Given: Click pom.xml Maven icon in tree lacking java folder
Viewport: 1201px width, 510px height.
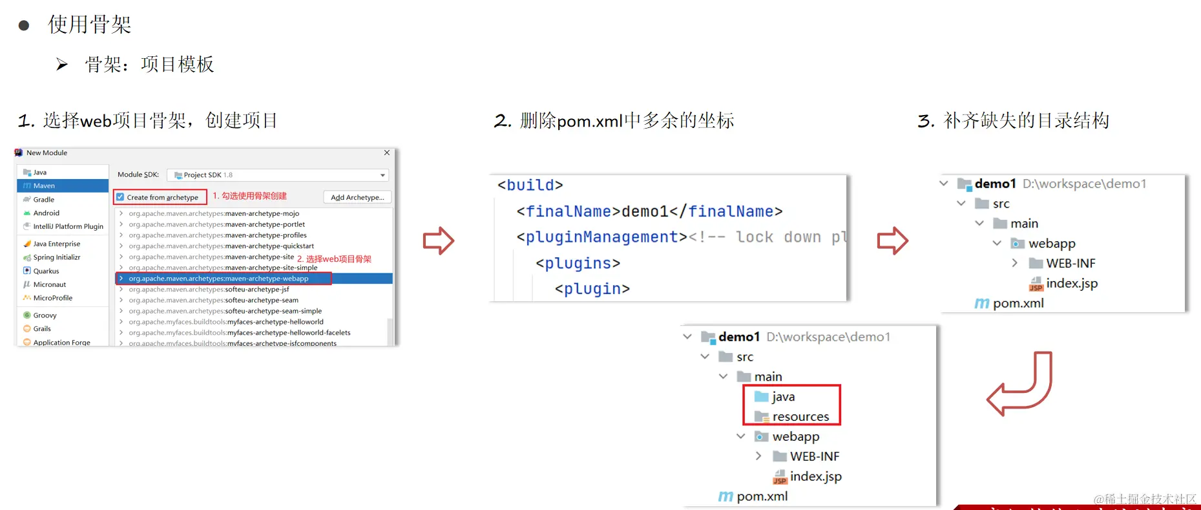Looking at the screenshot, I should coord(982,303).
